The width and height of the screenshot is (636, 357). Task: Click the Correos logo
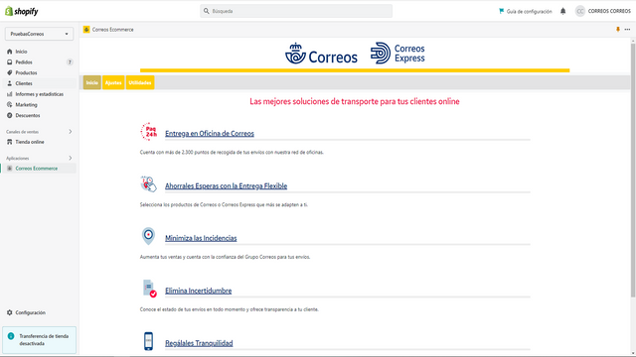pos(321,54)
